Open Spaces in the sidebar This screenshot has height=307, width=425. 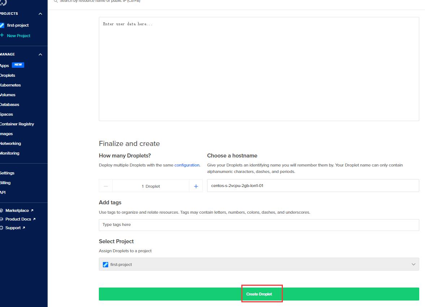[x=6, y=114]
